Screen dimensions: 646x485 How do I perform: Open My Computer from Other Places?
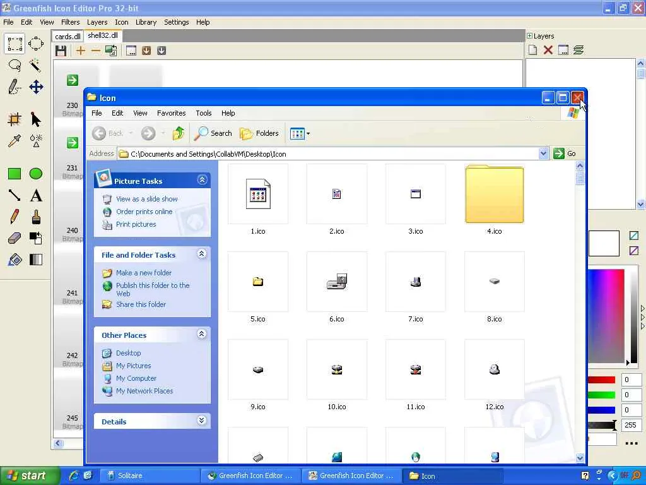136,379
